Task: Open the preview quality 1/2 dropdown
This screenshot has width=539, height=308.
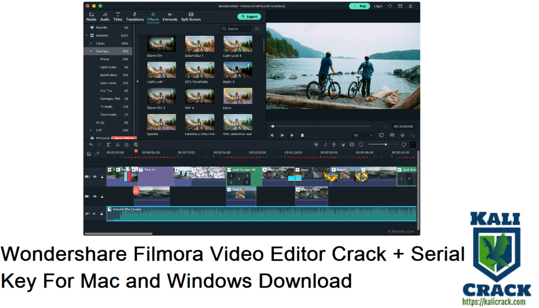Action: click(x=363, y=135)
